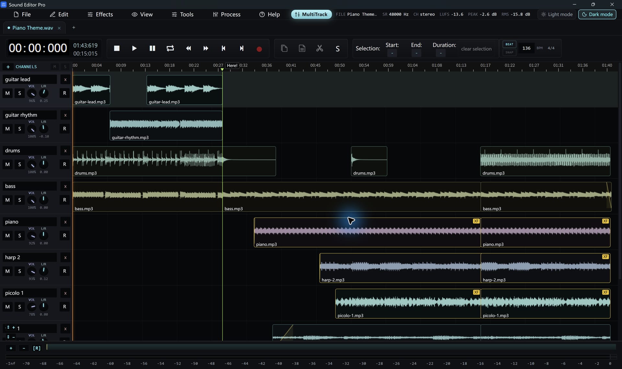622x369 pixels.
Task: Click the Stop playback button
Action: click(x=117, y=49)
